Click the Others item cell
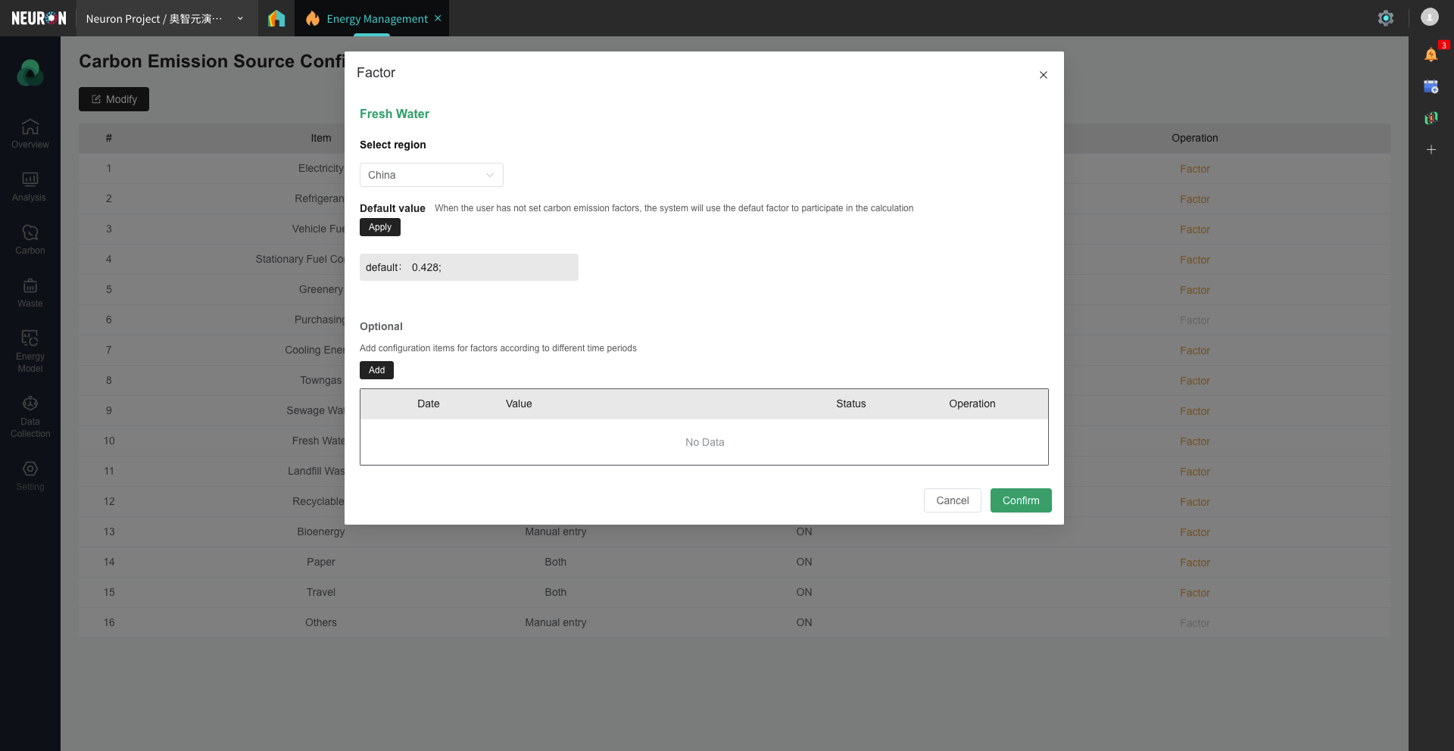The height and width of the screenshot is (751, 1454). (321, 622)
